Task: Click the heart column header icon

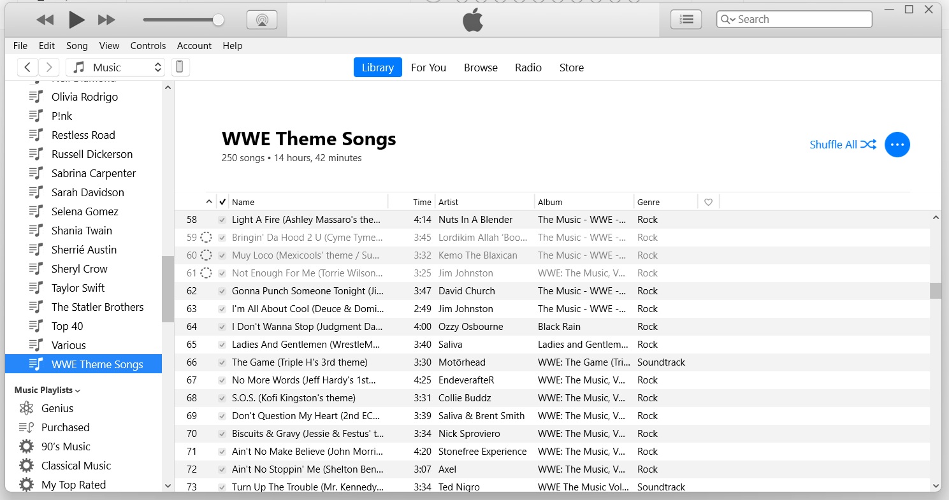Action: coord(708,202)
